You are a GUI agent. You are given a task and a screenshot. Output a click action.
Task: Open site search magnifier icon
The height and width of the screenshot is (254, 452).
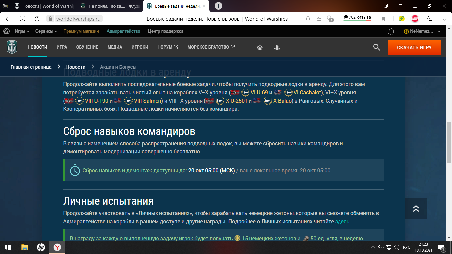pos(376,47)
